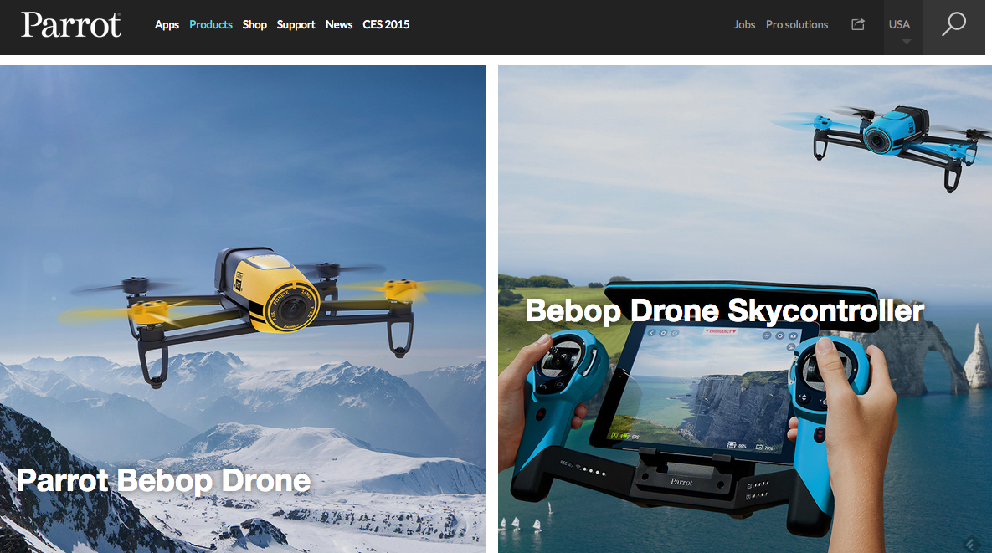Click the 'Parrot Bebop Drone' title text
992x553 pixels.
point(162,480)
